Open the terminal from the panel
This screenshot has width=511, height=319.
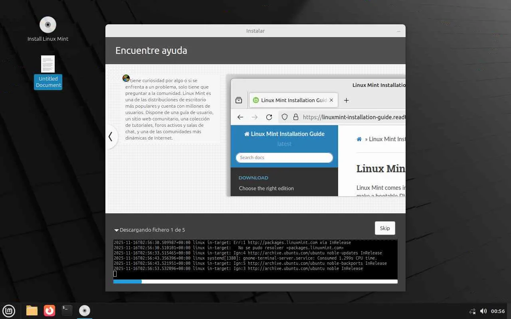pos(67,311)
